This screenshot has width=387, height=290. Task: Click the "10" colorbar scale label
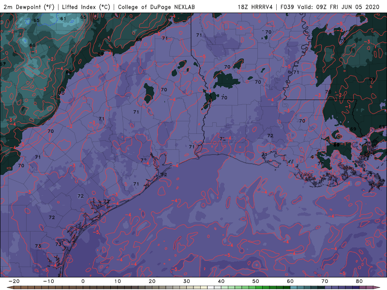[118, 281]
